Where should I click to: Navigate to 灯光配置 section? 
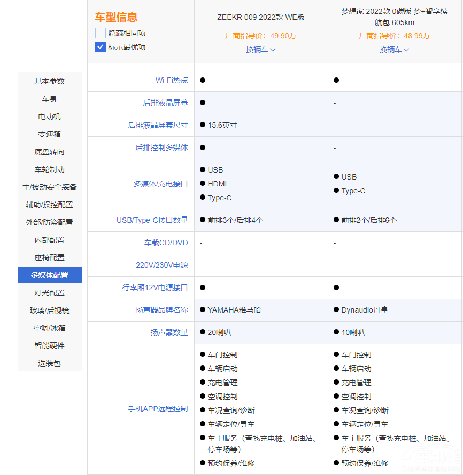click(50, 293)
